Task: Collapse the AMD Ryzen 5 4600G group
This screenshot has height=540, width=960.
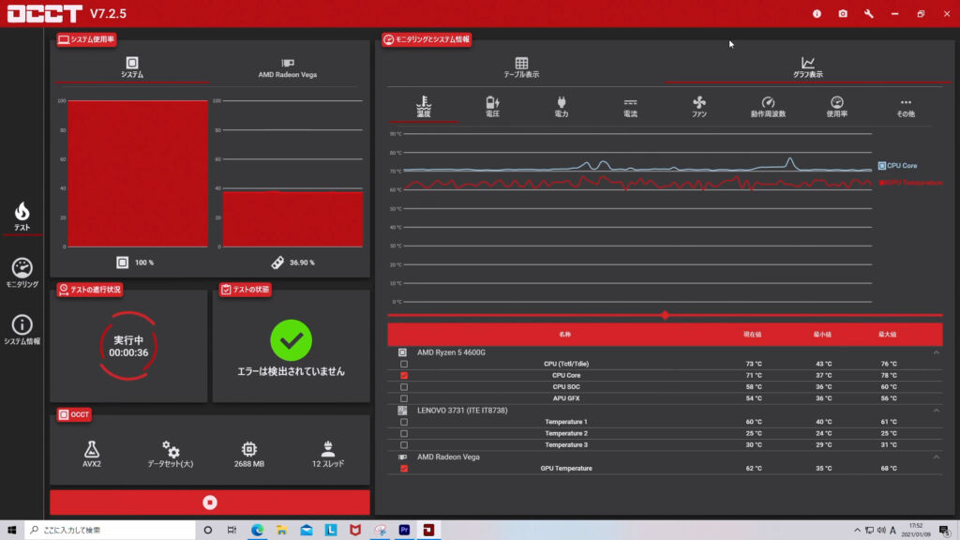Action: tap(937, 352)
